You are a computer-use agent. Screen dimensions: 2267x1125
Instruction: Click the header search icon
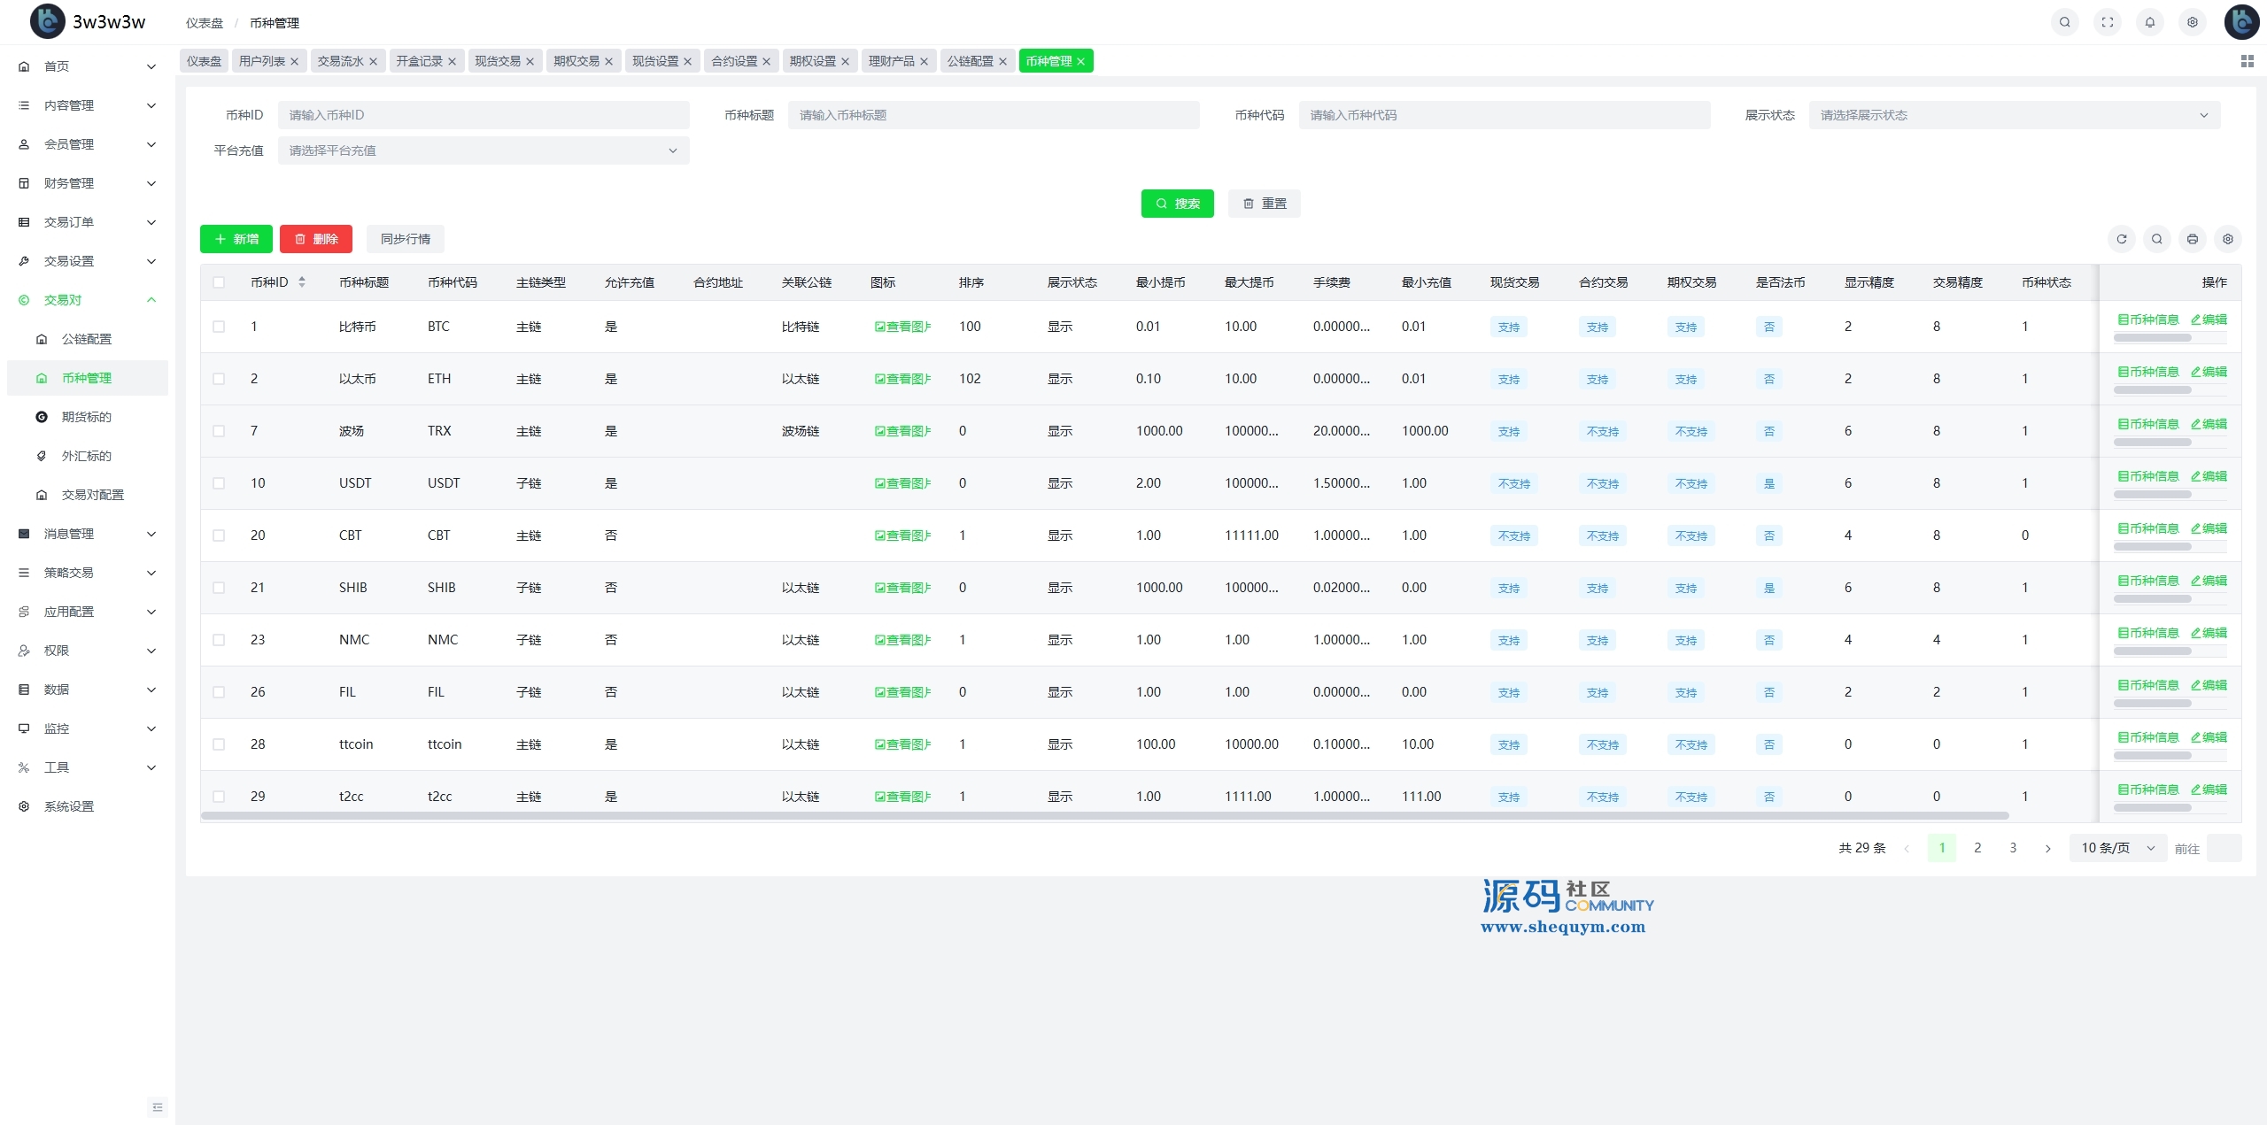point(2064,22)
